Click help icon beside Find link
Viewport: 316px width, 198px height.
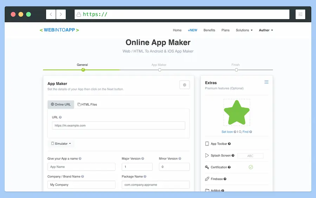(x=251, y=132)
